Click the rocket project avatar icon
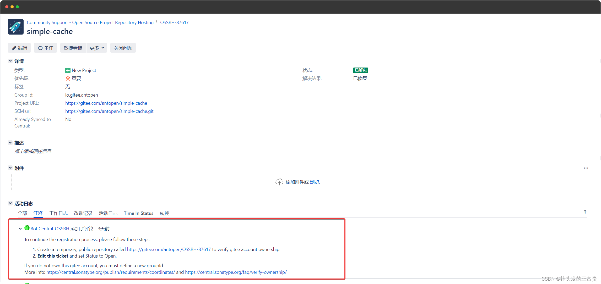The image size is (601, 284). [16, 27]
